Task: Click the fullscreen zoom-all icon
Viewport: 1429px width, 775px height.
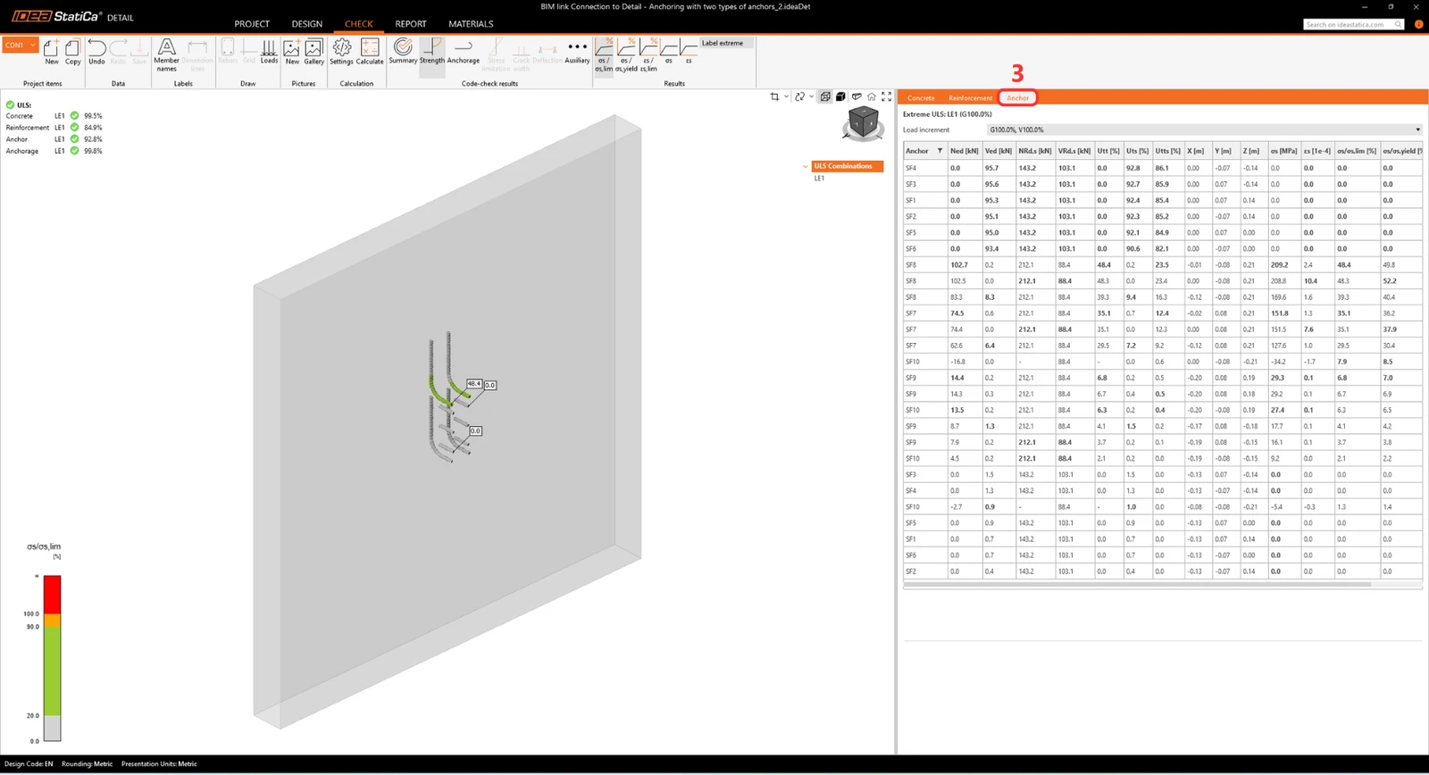Action: tap(887, 96)
